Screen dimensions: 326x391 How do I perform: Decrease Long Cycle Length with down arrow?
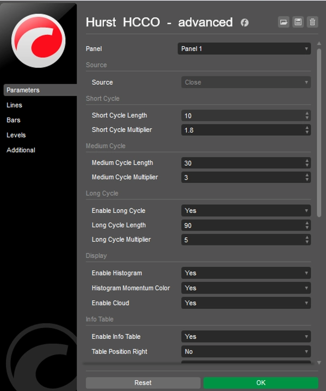coord(307,228)
